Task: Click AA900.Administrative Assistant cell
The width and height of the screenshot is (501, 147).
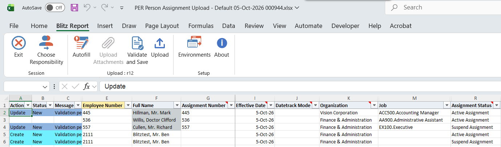Action: 414,120
